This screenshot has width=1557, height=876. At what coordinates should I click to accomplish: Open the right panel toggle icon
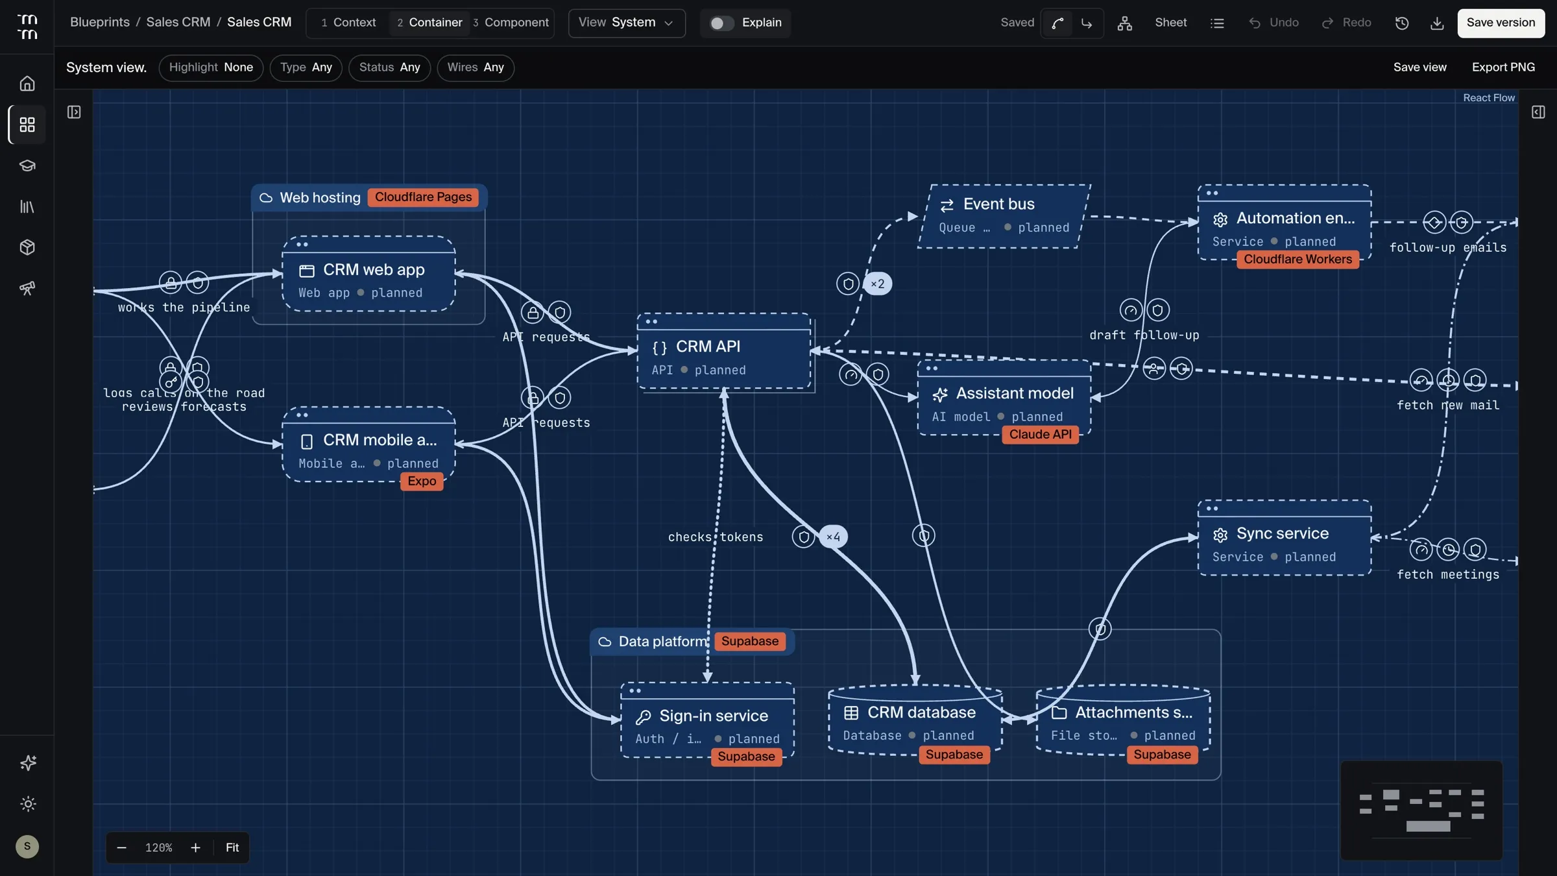coord(1538,112)
